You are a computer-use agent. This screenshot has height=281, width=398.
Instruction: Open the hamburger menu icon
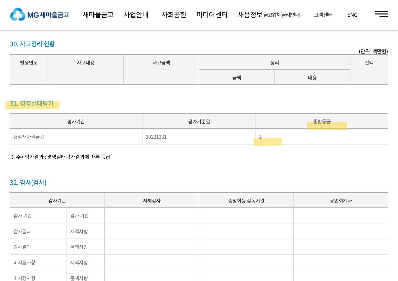point(381,14)
